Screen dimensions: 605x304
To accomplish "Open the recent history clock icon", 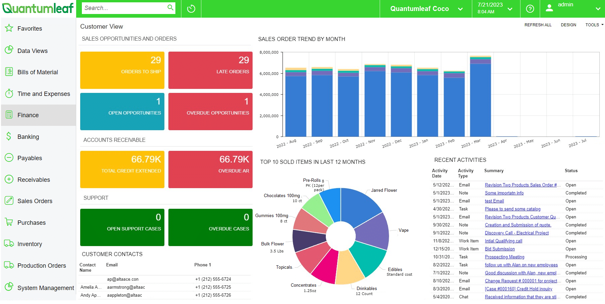I will (191, 9).
